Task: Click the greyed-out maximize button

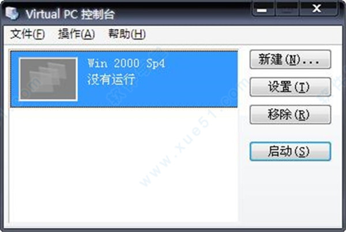Action: pos(287,9)
